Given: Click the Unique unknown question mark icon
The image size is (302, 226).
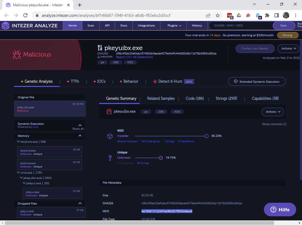Looking at the screenshot, I should pyautogui.click(x=110, y=158).
